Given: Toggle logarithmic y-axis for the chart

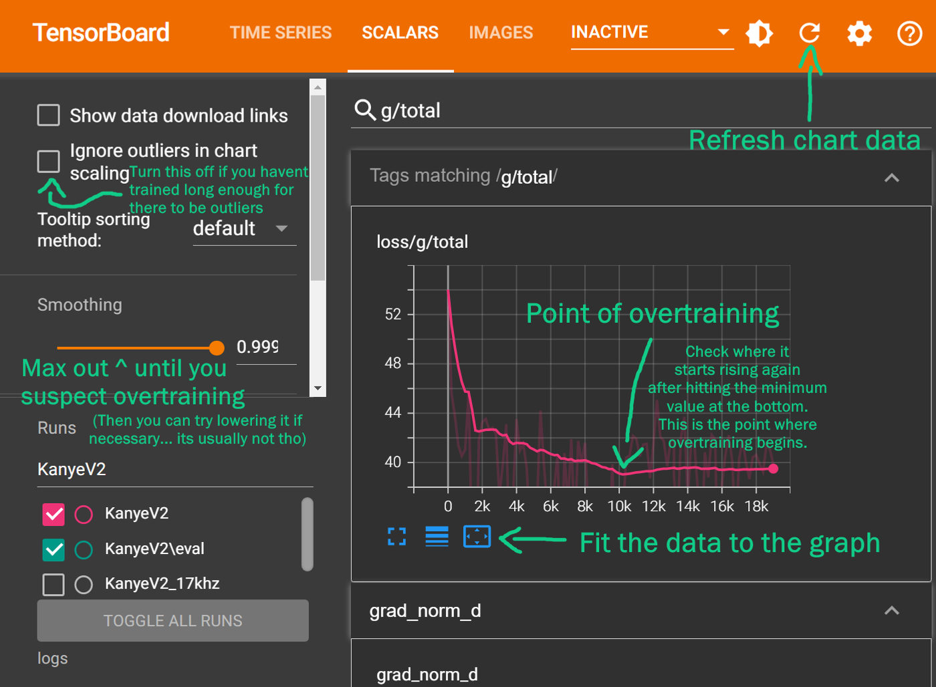Looking at the screenshot, I should point(437,537).
